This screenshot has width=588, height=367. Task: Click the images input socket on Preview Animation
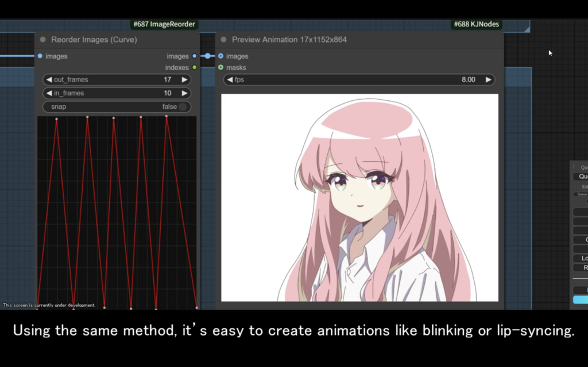click(x=221, y=56)
